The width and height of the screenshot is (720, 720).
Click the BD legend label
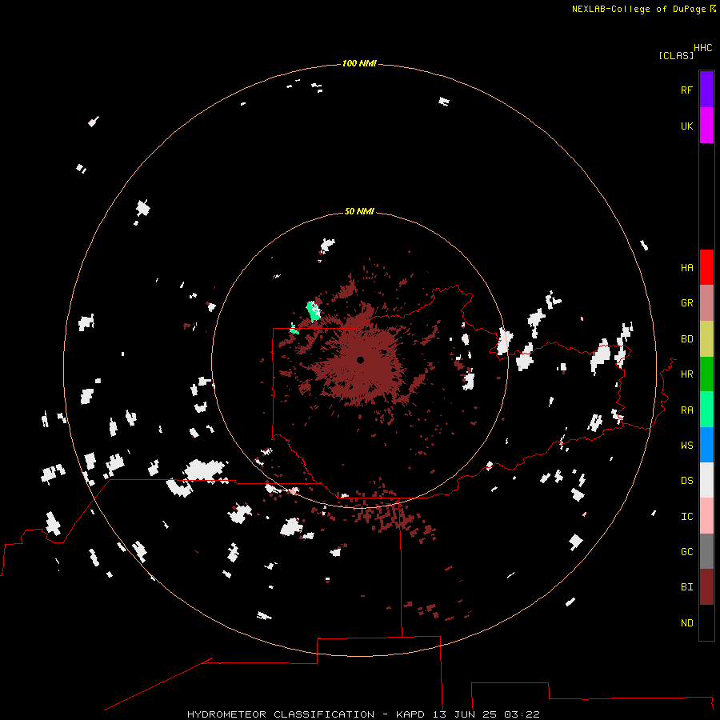pyautogui.click(x=686, y=339)
